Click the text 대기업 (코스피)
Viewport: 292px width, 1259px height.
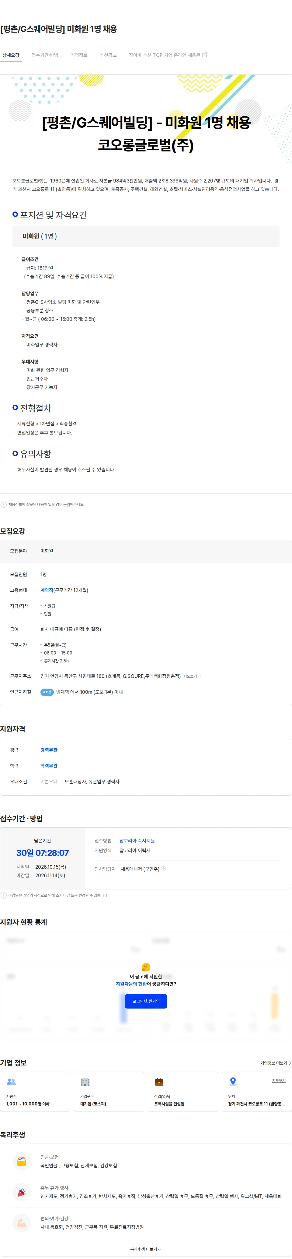coord(93,1104)
